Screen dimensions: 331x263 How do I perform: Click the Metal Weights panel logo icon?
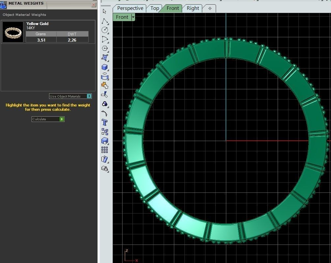pos(3,5)
